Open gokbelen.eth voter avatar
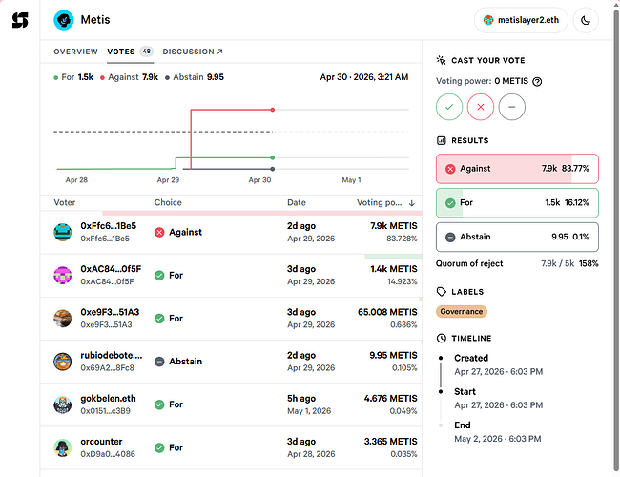 click(62, 404)
